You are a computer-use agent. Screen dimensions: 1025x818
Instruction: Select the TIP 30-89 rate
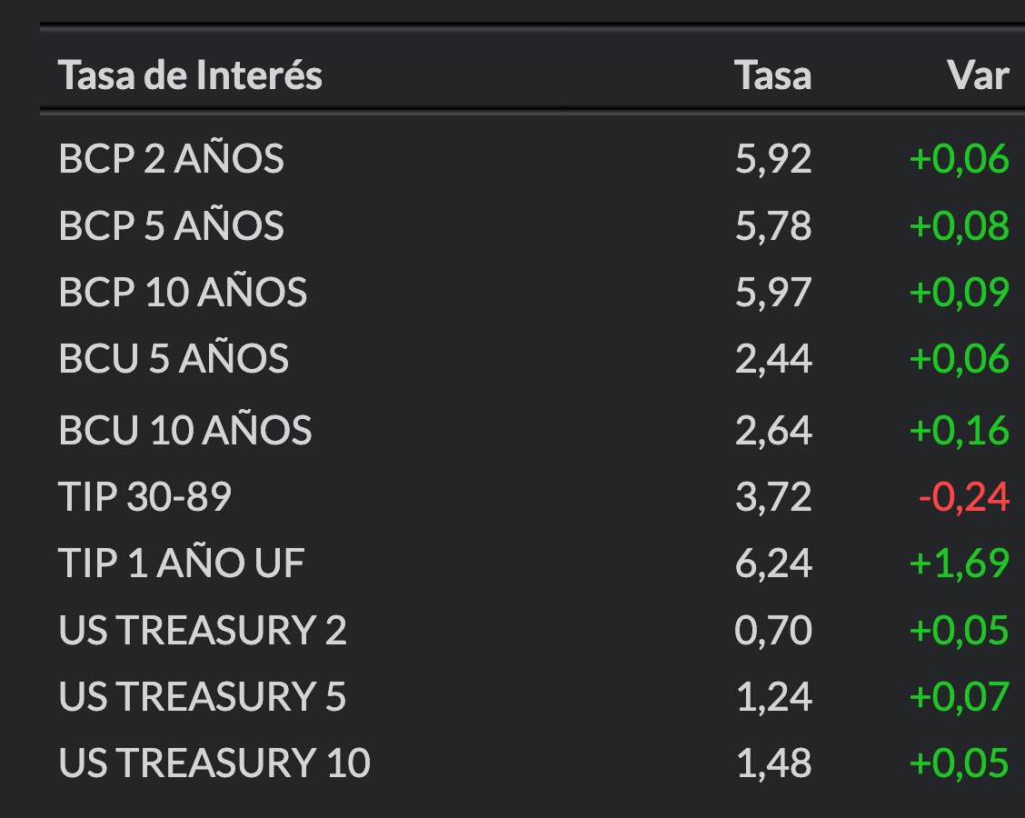(x=144, y=496)
